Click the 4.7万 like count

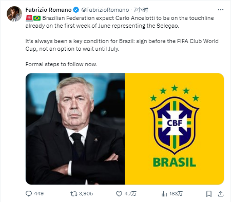click(x=130, y=194)
